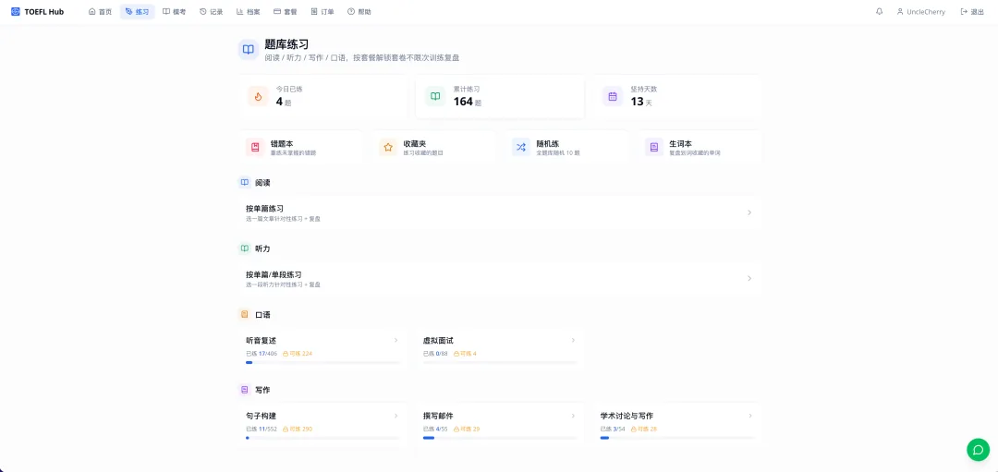Screen dimensions: 998x472
Task: Click the 错题本 red book icon
Action: click(255, 147)
